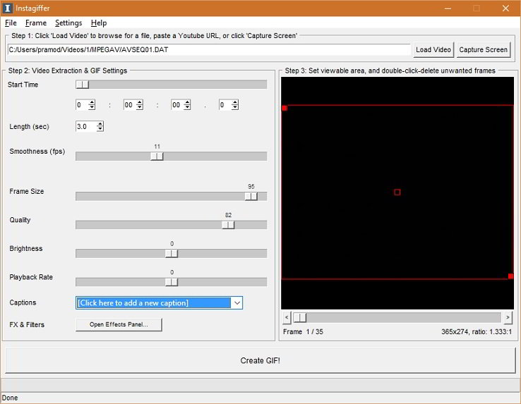Click the center red crop marker
Viewport: 521px width, 404px height.
coord(397,192)
